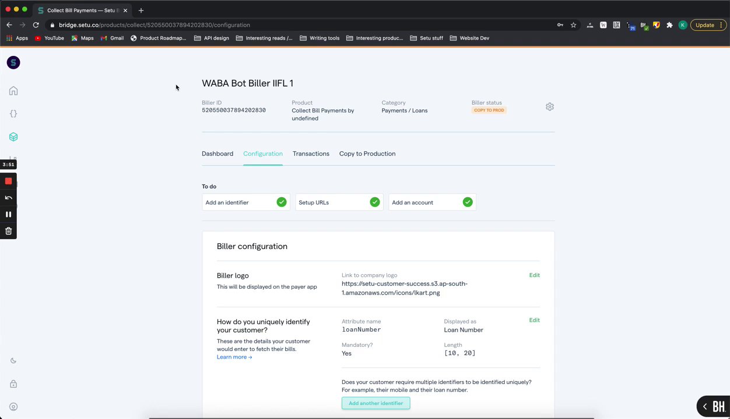
Task: Bookmark this page with the star icon
Action: pos(573,25)
